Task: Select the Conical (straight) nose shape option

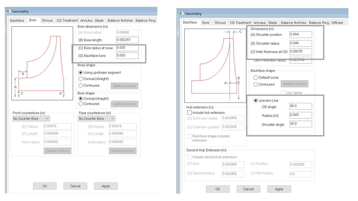Action: click(81, 79)
